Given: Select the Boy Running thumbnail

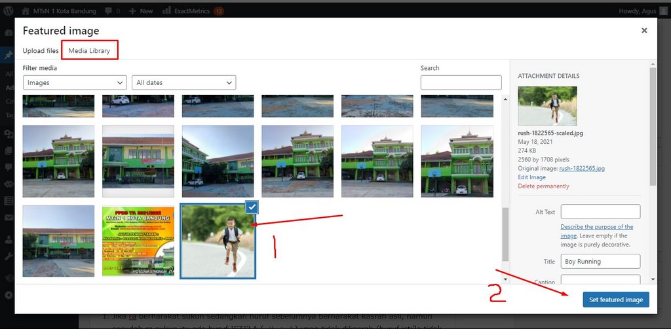Looking at the screenshot, I should click(x=218, y=241).
